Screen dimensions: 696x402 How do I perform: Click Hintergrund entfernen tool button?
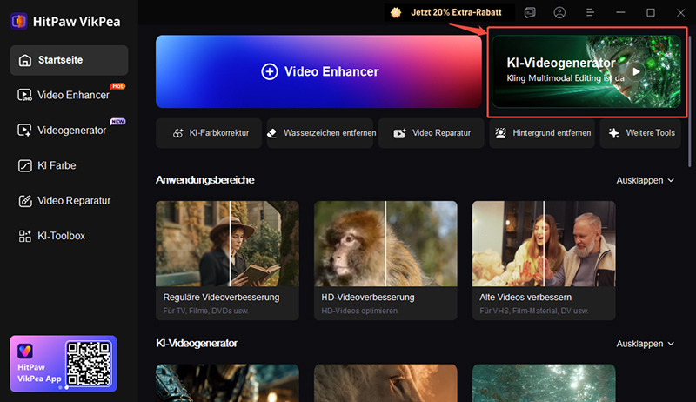542,133
